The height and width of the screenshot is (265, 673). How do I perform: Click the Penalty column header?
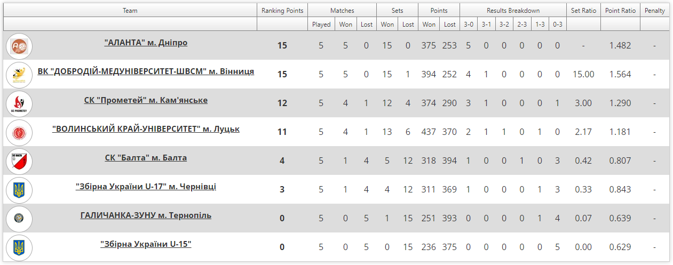655,11
